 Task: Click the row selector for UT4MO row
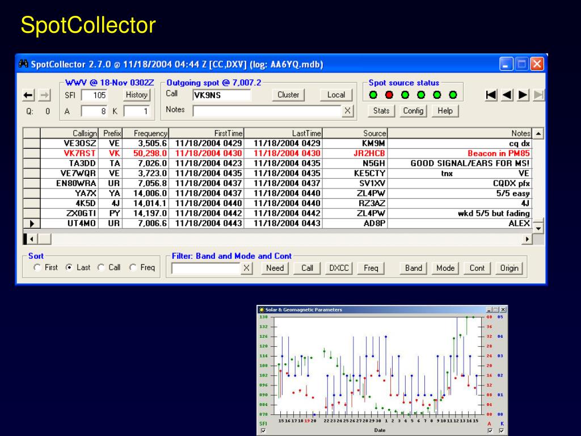32,224
